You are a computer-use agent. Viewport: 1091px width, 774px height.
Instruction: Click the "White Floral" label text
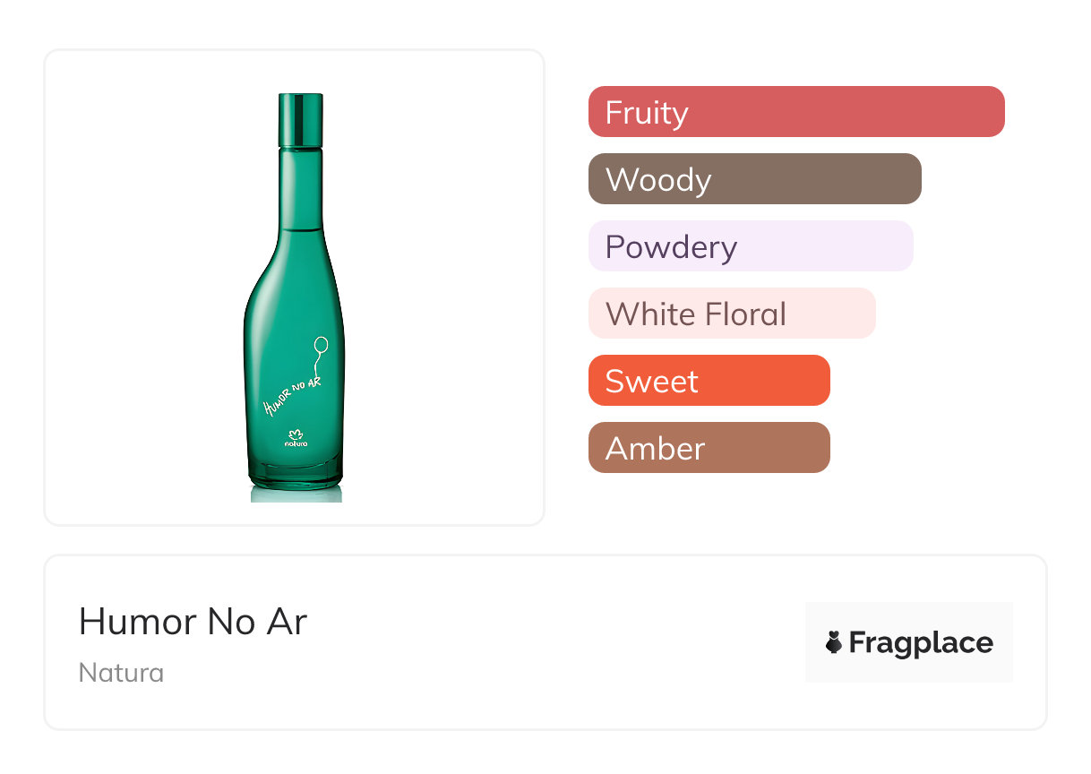[696, 314]
